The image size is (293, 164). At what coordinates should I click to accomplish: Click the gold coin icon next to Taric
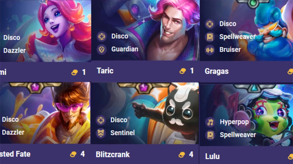pos(183,71)
